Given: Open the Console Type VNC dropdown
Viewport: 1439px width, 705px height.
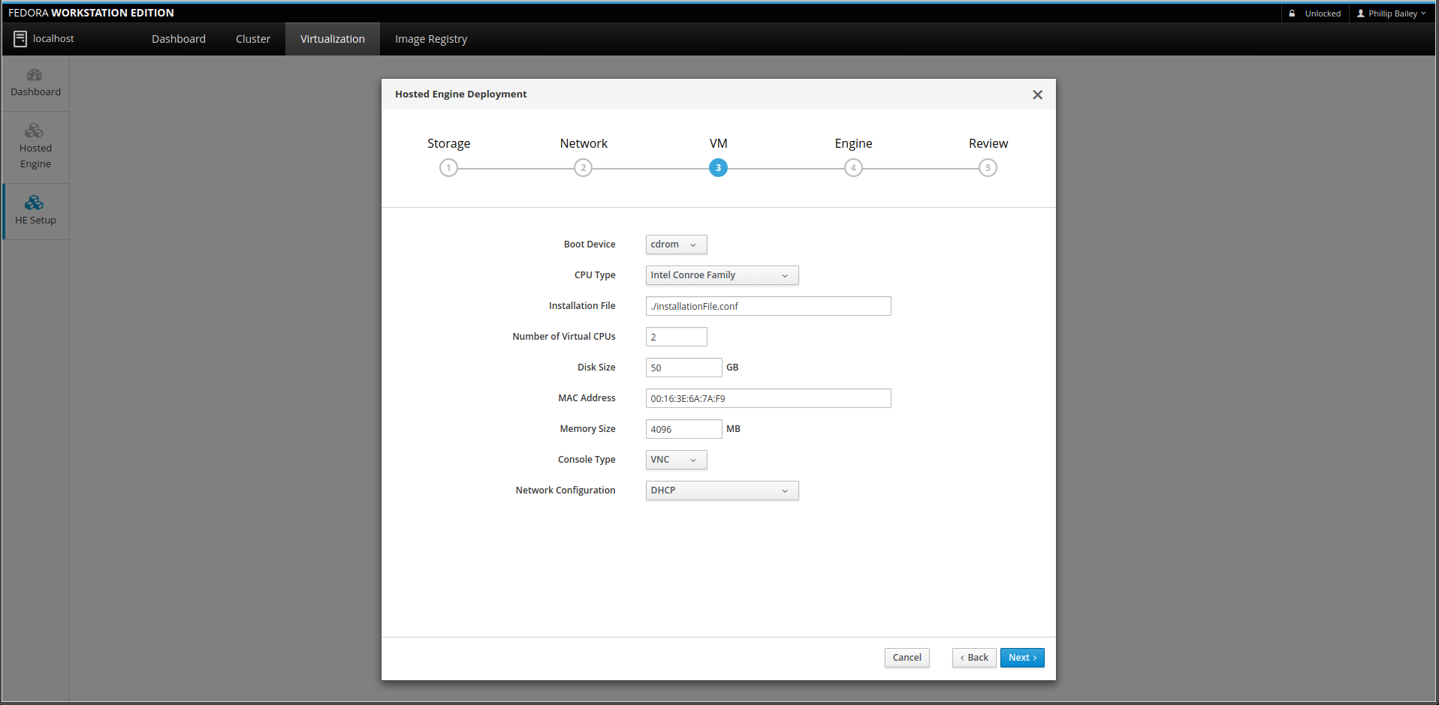Looking at the screenshot, I should coord(676,460).
